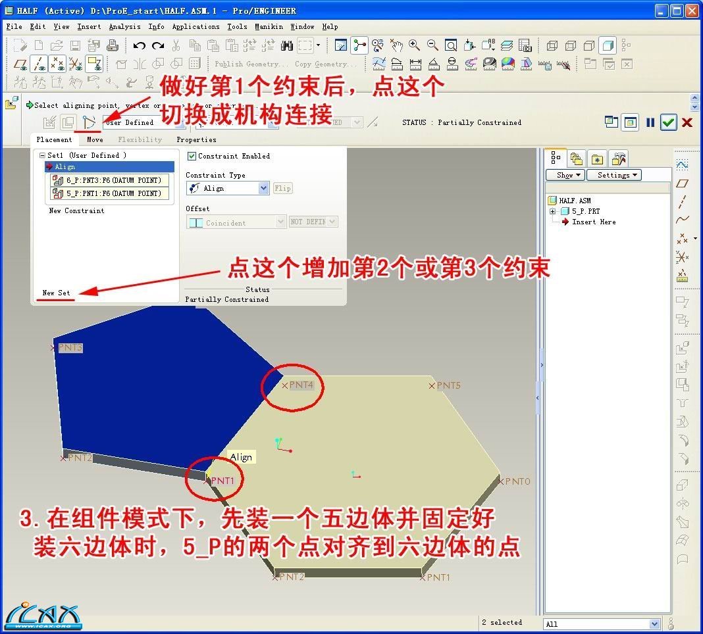Accept placement with green checkmark
Screen dimensions: 703x634
669,122
